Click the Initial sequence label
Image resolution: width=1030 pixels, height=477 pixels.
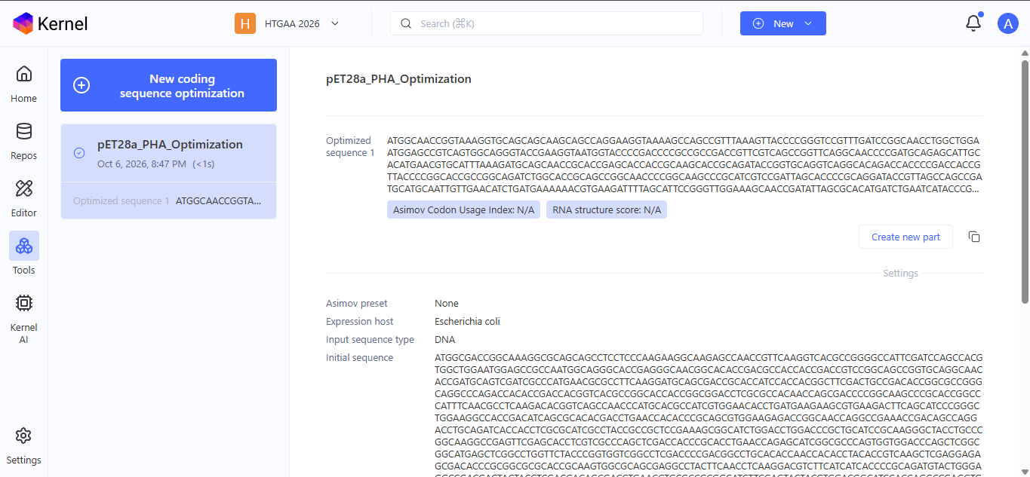(x=359, y=358)
